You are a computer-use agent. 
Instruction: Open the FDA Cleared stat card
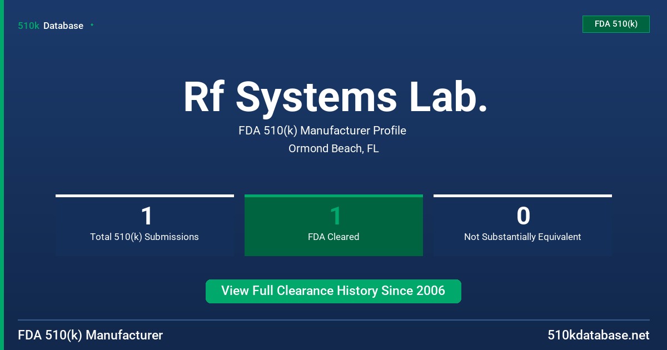click(x=333, y=225)
